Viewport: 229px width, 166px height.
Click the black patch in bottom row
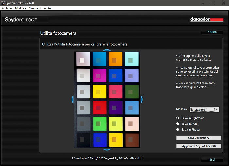tap(83, 140)
